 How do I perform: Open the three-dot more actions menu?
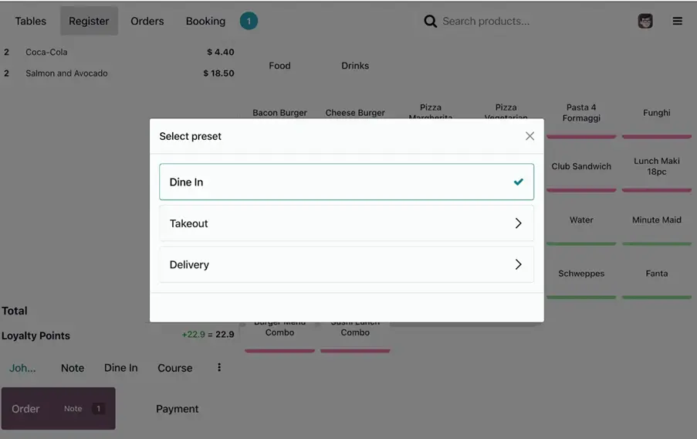pyautogui.click(x=219, y=368)
